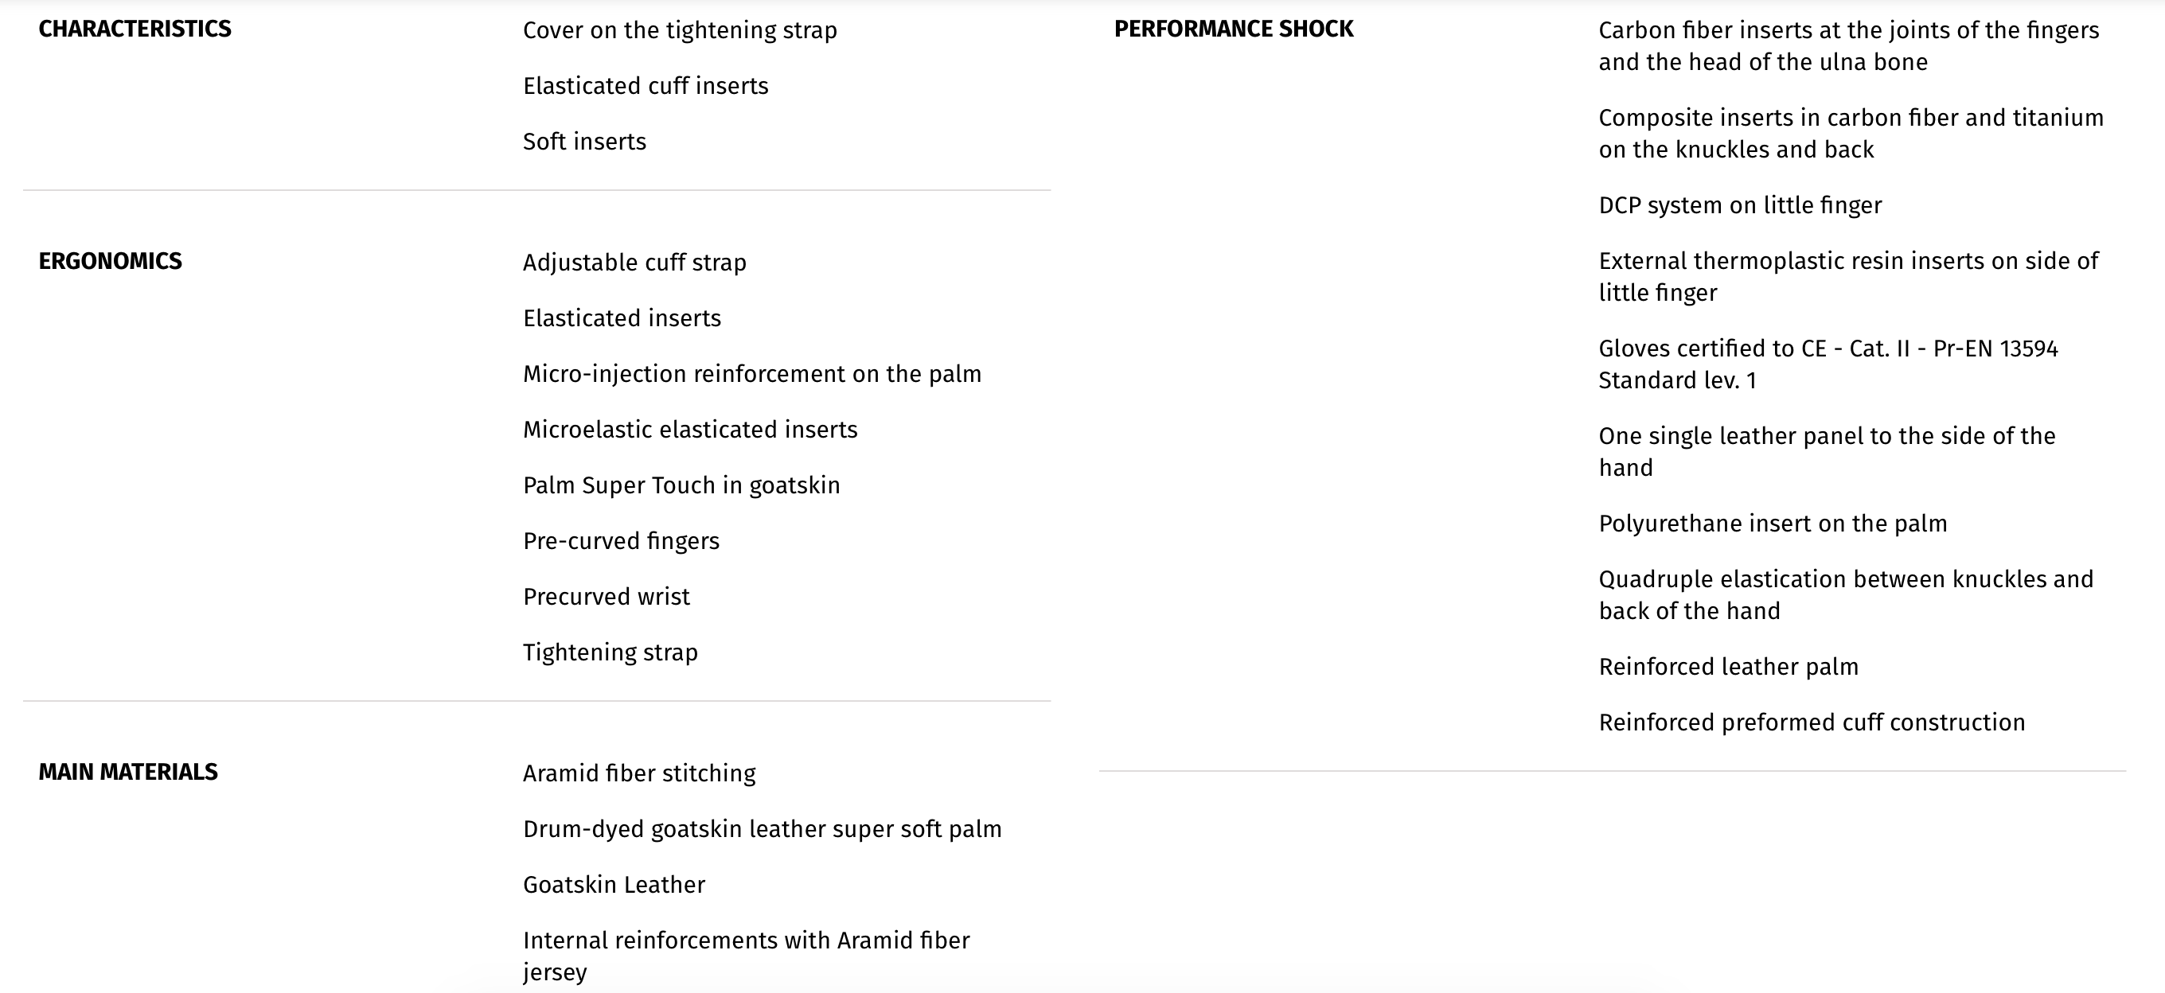Click 'Cover on the tightening strap' text

pyautogui.click(x=680, y=30)
